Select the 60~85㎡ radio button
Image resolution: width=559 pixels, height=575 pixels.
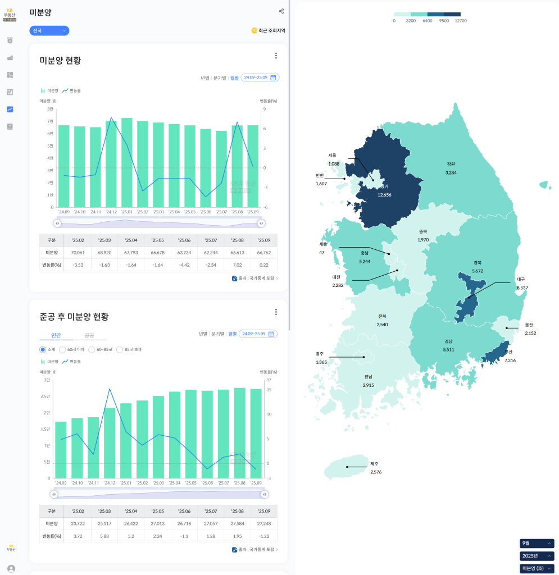coord(92,349)
